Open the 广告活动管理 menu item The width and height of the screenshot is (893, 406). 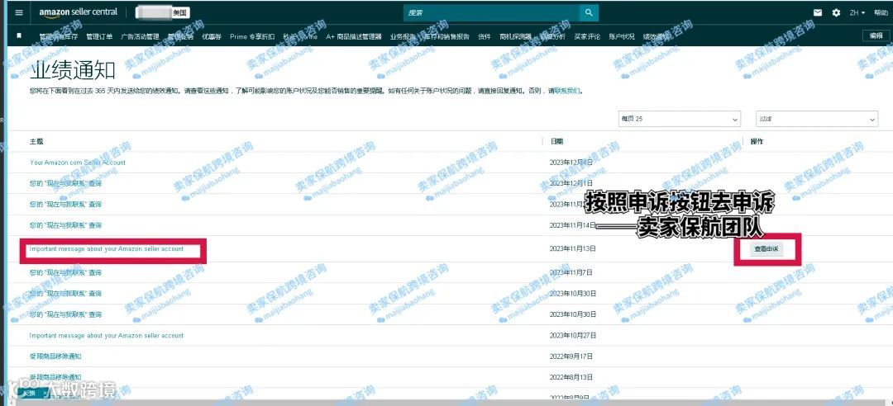tap(140, 37)
